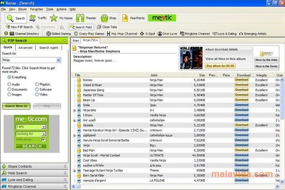The image size is (285, 190).
Task: Select the Documents file type
Action: click(x=9, y=90)
